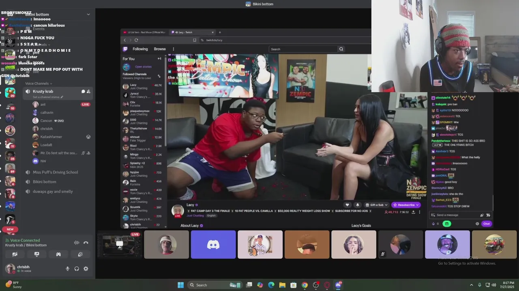Click the purple Chat send button
519x291 pixels.
coord(487,224)
